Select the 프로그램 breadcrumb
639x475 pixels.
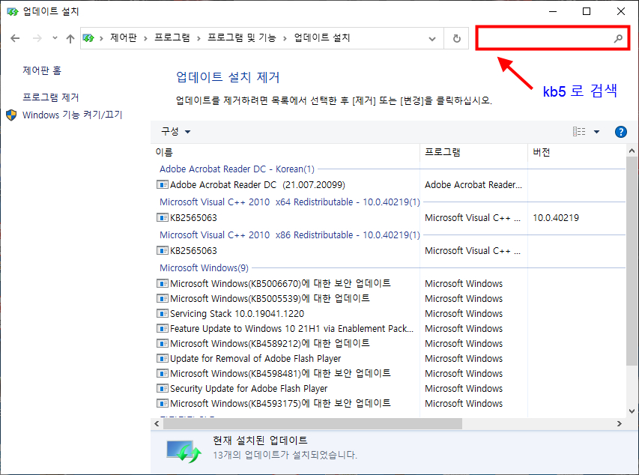172,38
